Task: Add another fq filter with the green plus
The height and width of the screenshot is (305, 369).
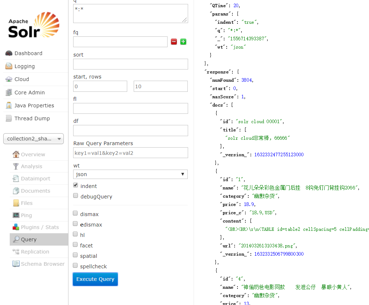Action: 183,41
